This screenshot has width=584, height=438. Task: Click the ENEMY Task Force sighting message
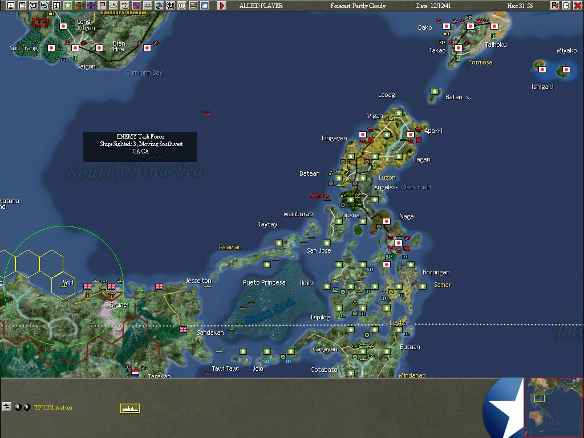140,147
